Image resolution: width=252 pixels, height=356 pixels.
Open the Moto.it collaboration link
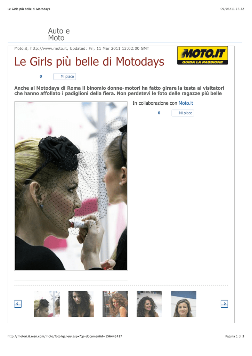point(186,103)
